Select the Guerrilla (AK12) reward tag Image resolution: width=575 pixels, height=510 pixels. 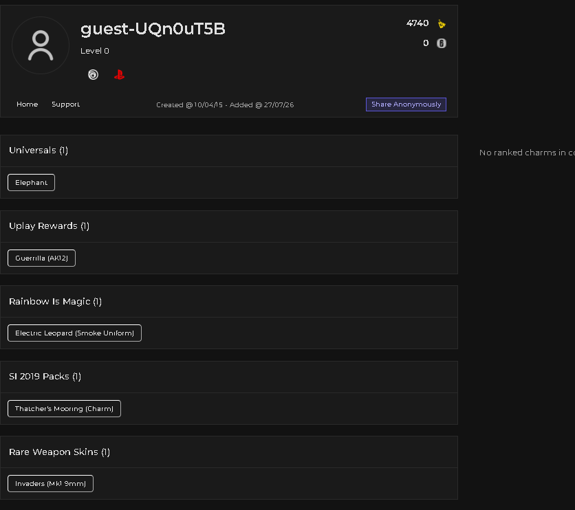[41, 258]
